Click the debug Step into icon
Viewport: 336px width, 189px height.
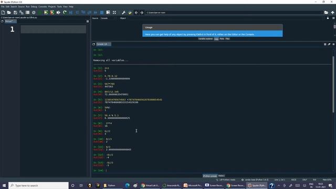pyautogui.click(x=83, y=13)
